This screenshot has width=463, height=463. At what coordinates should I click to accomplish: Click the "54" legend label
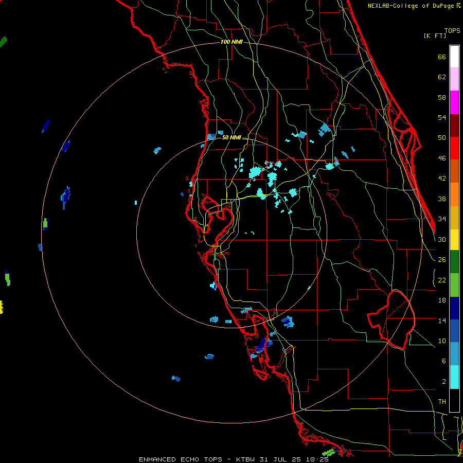442,117
